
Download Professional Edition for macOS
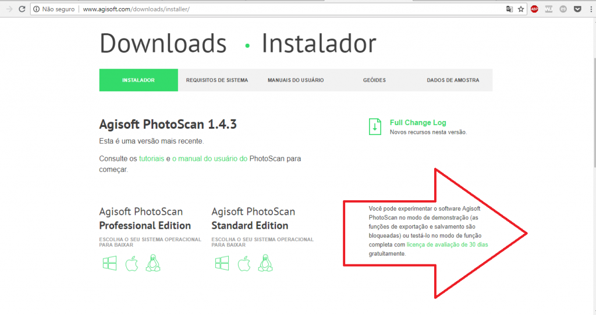(132, 263)
